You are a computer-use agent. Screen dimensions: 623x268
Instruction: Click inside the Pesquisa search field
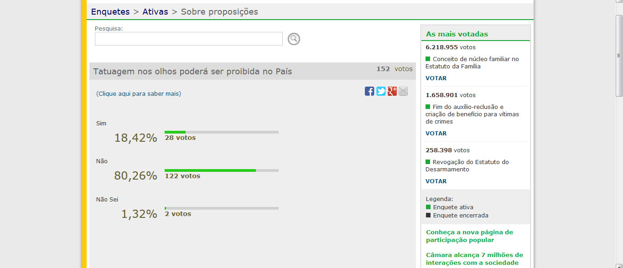[x=188, y=39]
